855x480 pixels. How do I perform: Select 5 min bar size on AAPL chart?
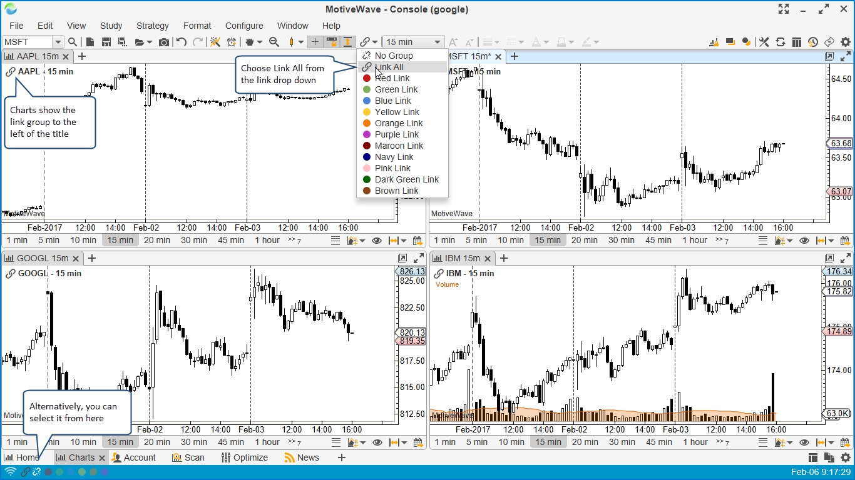click(x=49, y=240)
